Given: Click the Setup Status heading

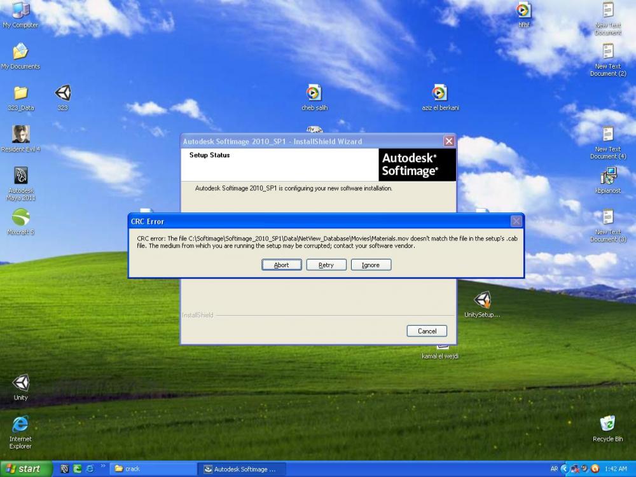Looking at the screenshot, I should click(209, 155).
